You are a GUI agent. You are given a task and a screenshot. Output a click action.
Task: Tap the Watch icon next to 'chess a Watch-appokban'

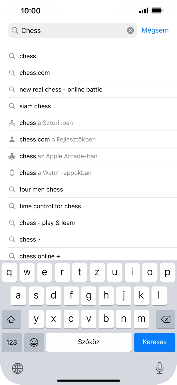click(12, 172)
